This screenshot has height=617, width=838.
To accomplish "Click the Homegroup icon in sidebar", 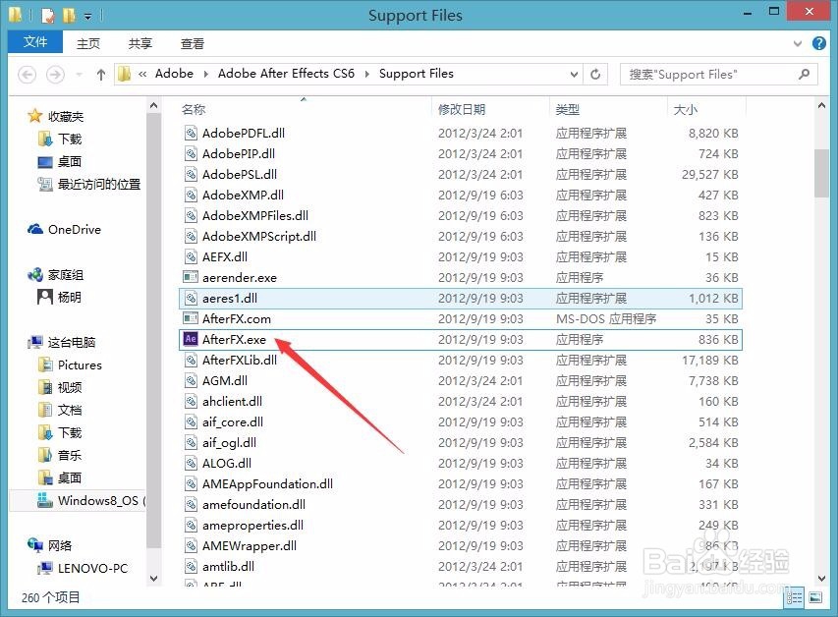I will point(35,275).
